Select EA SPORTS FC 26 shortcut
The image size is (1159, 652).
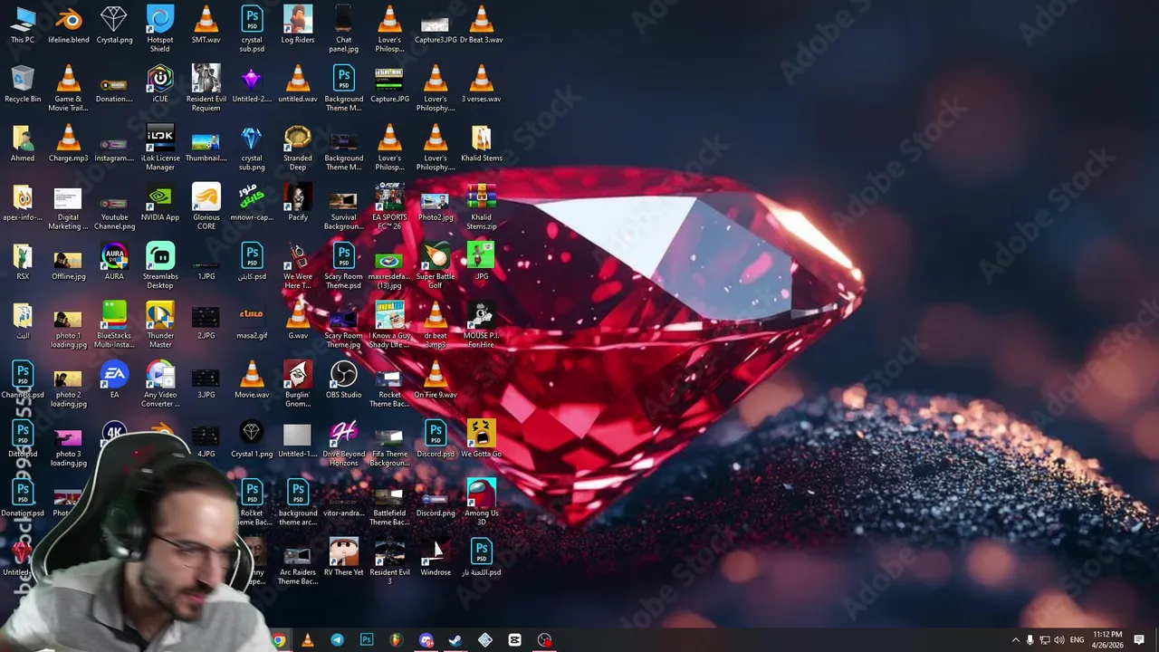pyautogui.click(x=389, y=206)
